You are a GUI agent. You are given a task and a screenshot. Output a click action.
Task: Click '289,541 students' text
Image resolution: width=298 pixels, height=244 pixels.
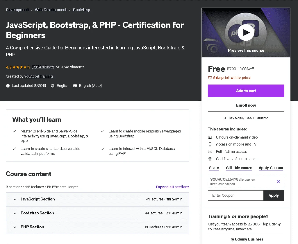[x=70, y=67]
